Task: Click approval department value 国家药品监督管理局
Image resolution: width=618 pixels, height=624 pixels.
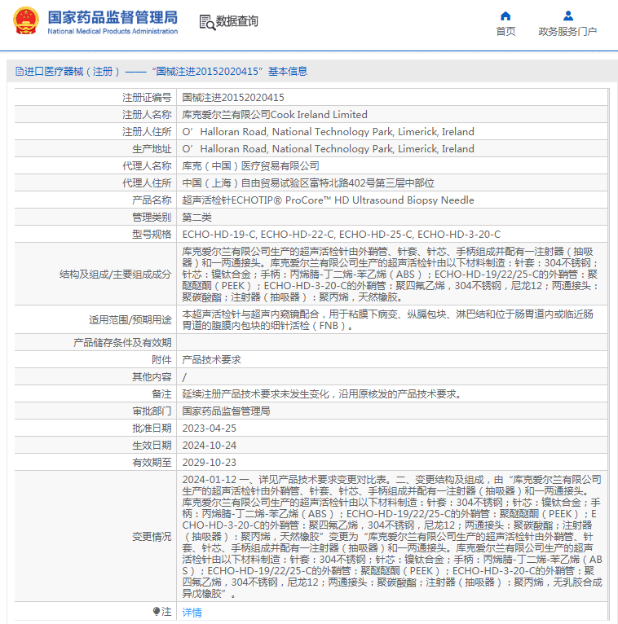Action: coord(226,411)
